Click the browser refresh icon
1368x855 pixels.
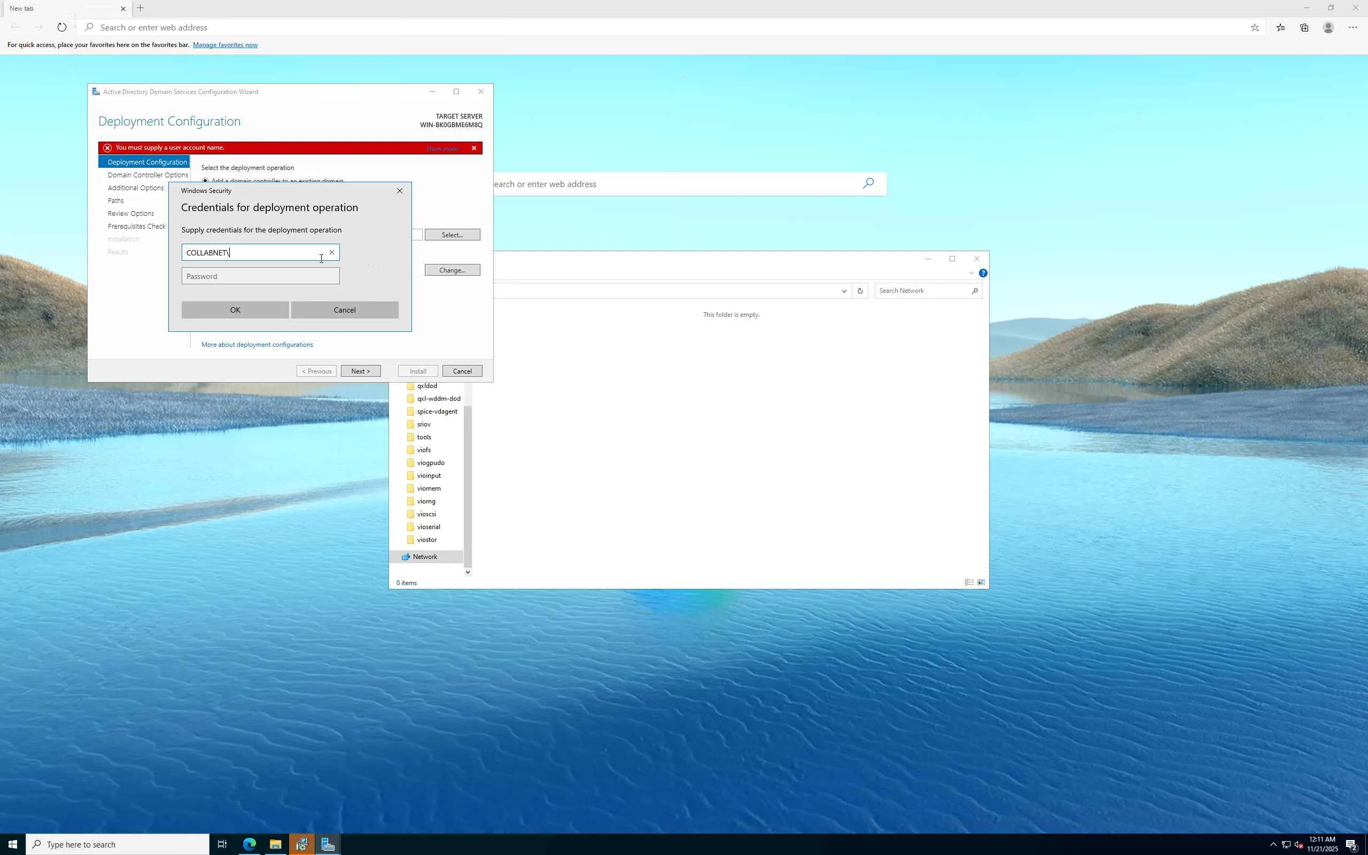[61, 27]
